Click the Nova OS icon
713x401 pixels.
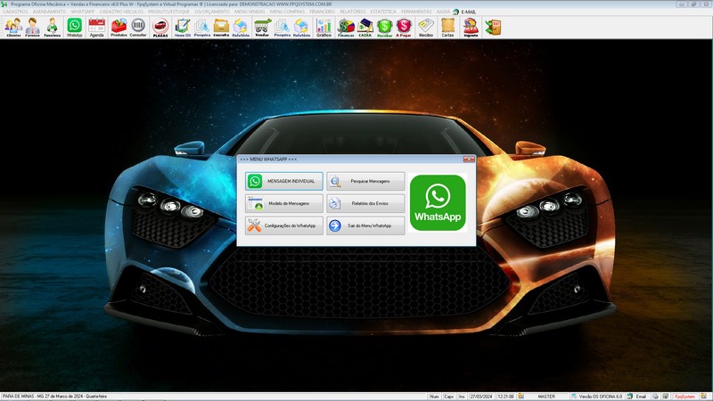click(183, 28)
